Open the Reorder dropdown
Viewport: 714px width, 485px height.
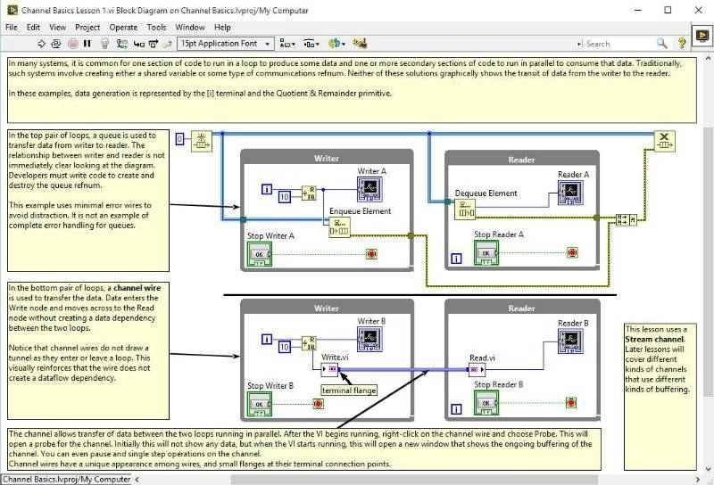(337, 44)
